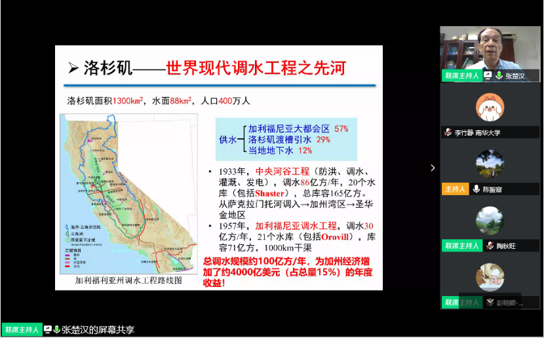Click the screen-share icon on 张楚汉's video tile
This screenshot has width=544, height=338.
pyautogui.click(x=488, y=75)
